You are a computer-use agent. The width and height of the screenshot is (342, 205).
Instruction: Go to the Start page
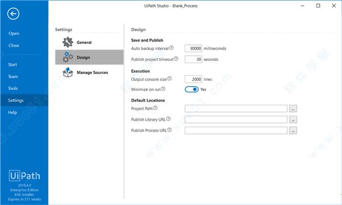(x=13, y=65)
